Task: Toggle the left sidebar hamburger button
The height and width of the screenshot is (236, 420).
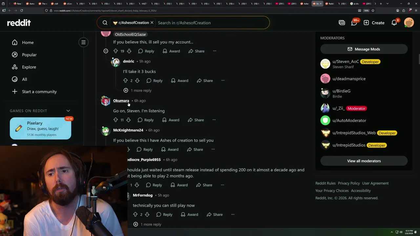Action: (x=83, y=42)
